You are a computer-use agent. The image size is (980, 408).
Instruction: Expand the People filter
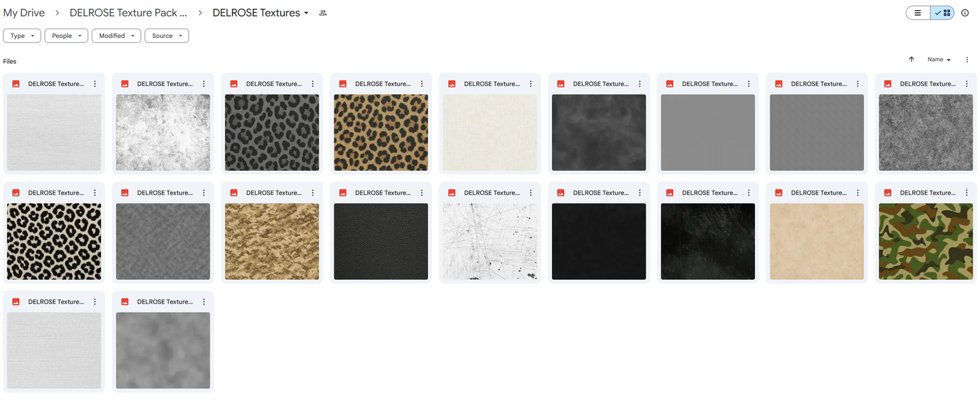(x=66, y=35)
